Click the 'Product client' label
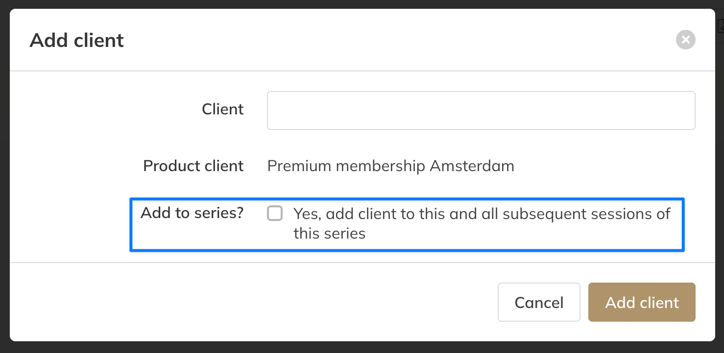 (193, 166)
